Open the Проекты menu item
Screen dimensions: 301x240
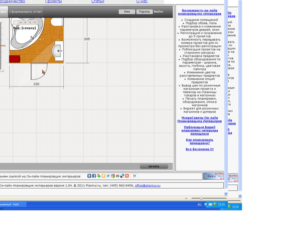click(53, 1)
